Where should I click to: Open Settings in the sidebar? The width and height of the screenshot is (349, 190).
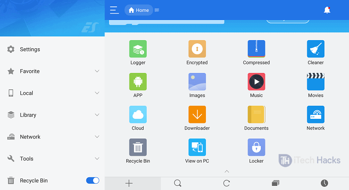pyautogui.click(x=52, y=49)
